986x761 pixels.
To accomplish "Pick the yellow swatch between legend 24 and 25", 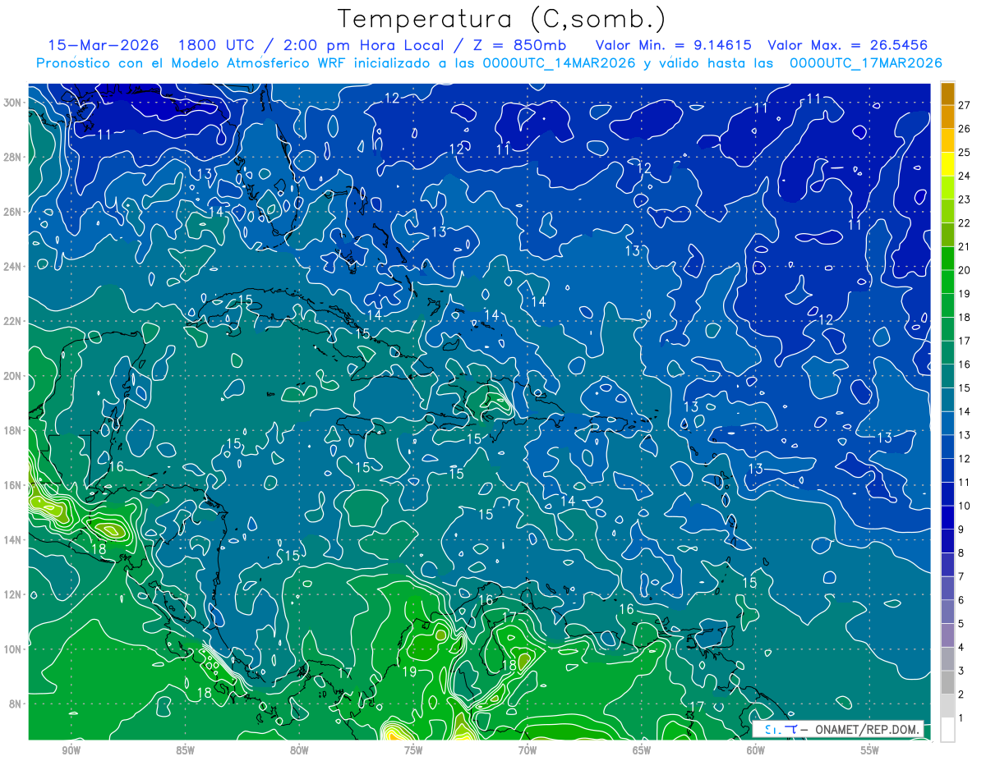I will [x=947, y=164].
